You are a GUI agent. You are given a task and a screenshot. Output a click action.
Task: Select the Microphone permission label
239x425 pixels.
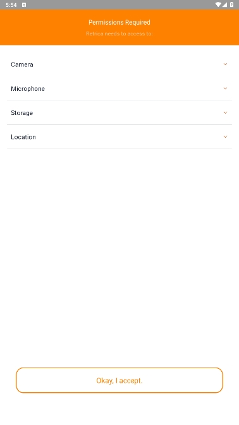pyautogui.click(x=28, y=88)
